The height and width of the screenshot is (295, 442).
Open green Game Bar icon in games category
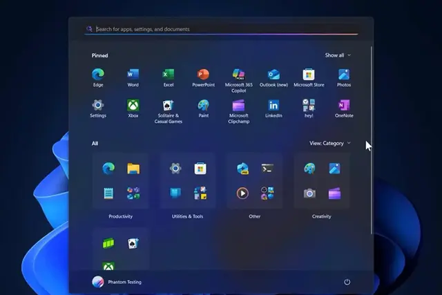click(108, 243)
